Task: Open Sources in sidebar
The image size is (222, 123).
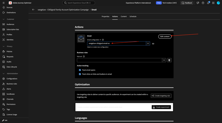Action: (x=9, y=7)
